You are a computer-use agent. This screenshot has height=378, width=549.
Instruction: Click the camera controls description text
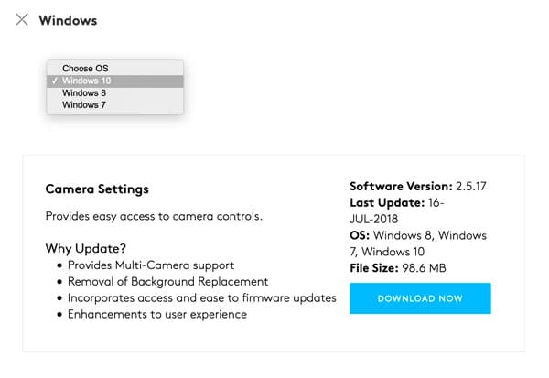(x=154, y=216)
